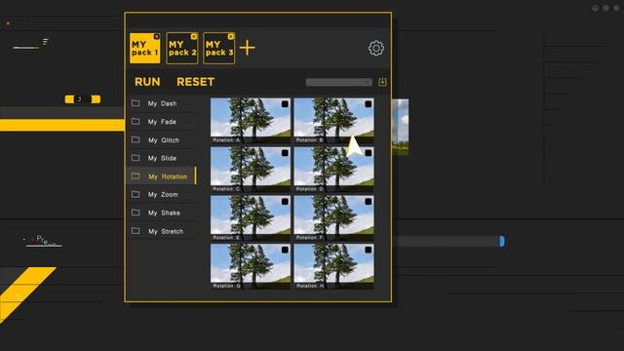Tick the checkbox on Rotation C thumbnail
Screen dimensions: 624x351
point(285,153)
